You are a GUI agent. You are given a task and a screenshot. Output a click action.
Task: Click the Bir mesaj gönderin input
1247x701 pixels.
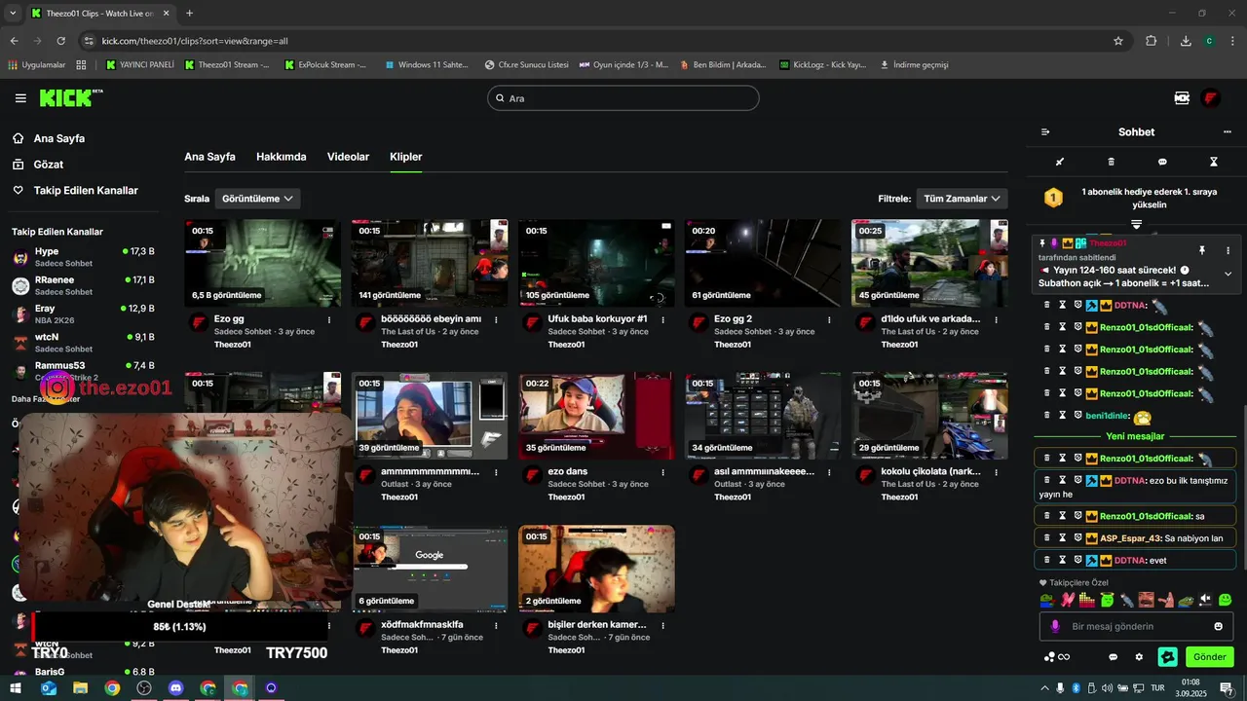coord(1136,626)
